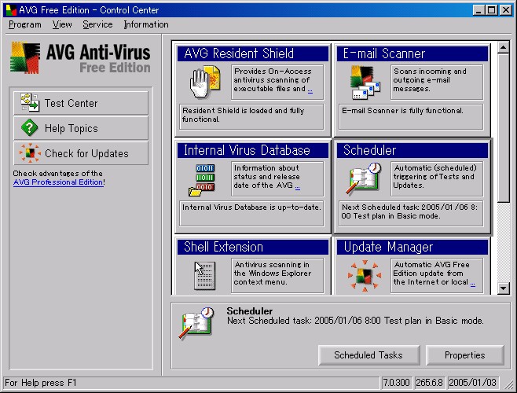Click Check for Updates button

[x=81, y=153]
